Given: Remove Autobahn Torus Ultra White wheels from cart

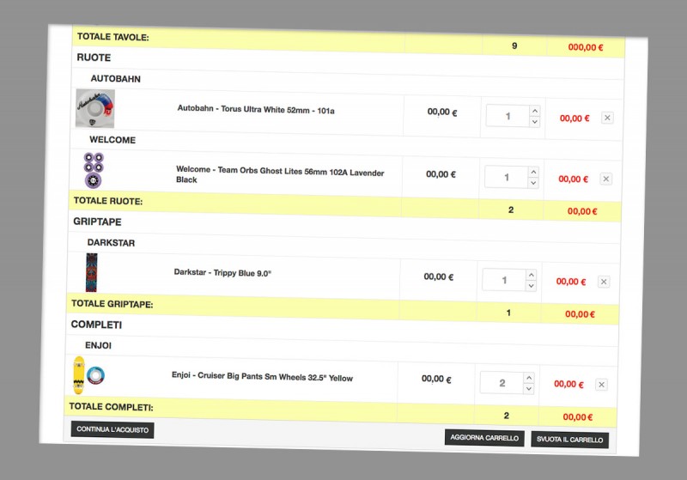Looking at the screenshot, I should click(607, 118).
